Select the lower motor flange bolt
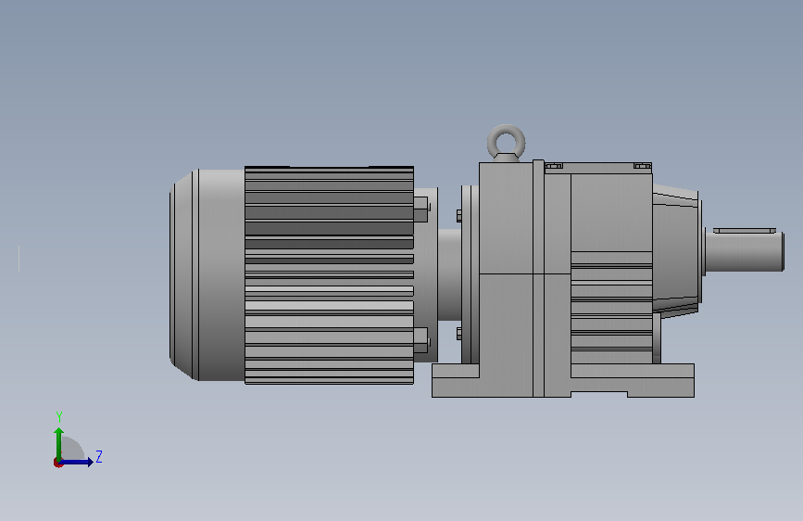The image size is (803, 521). 421,341
